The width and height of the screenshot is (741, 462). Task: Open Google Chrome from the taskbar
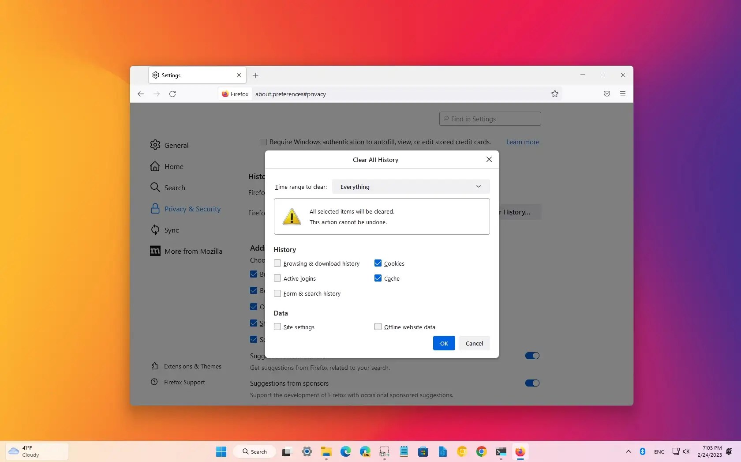481,451
